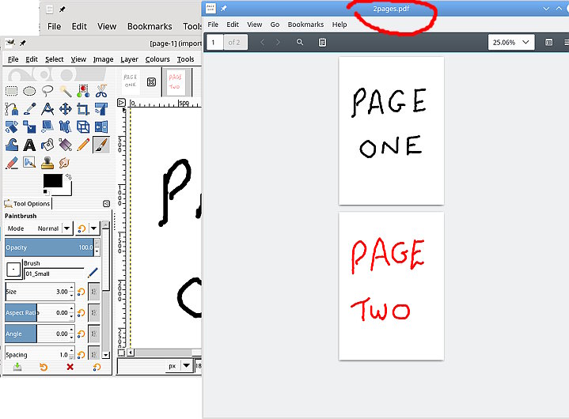This screenshot has height=419, width=569.
Task: Select the Crop tool
Action: pos(83,109)
